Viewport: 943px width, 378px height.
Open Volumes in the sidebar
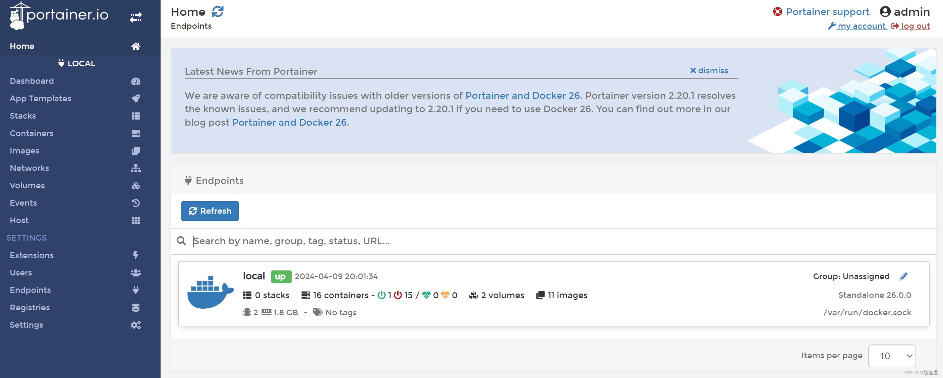[x=27, y=186]
